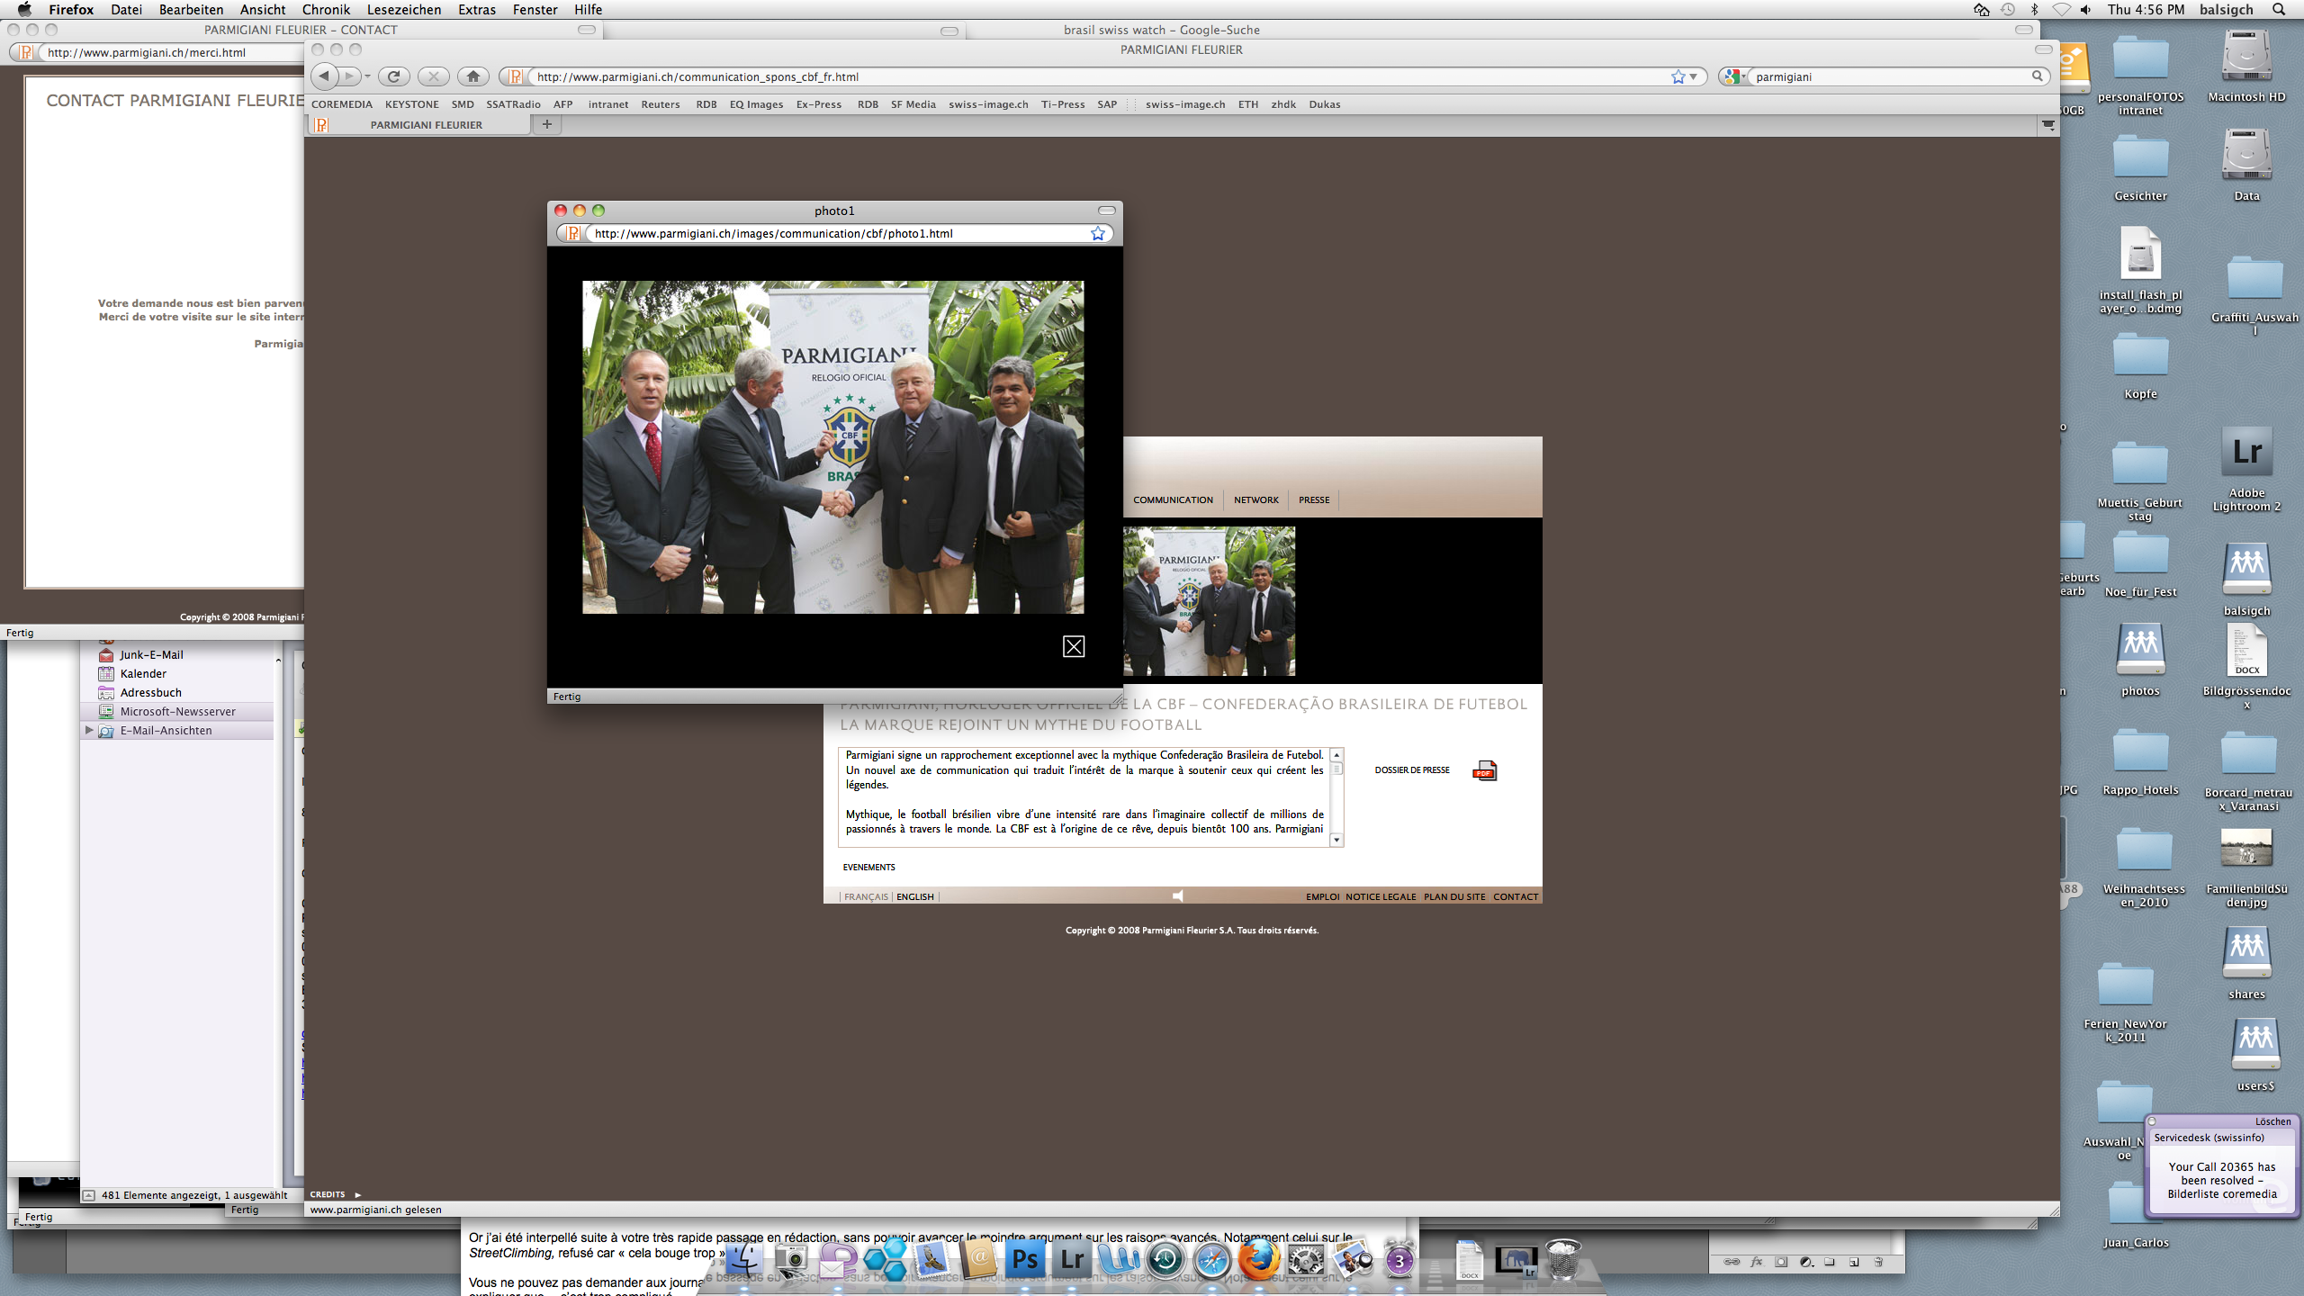Reload the Parmigiani page
Screen dimensions: 2304x1296
393,76
